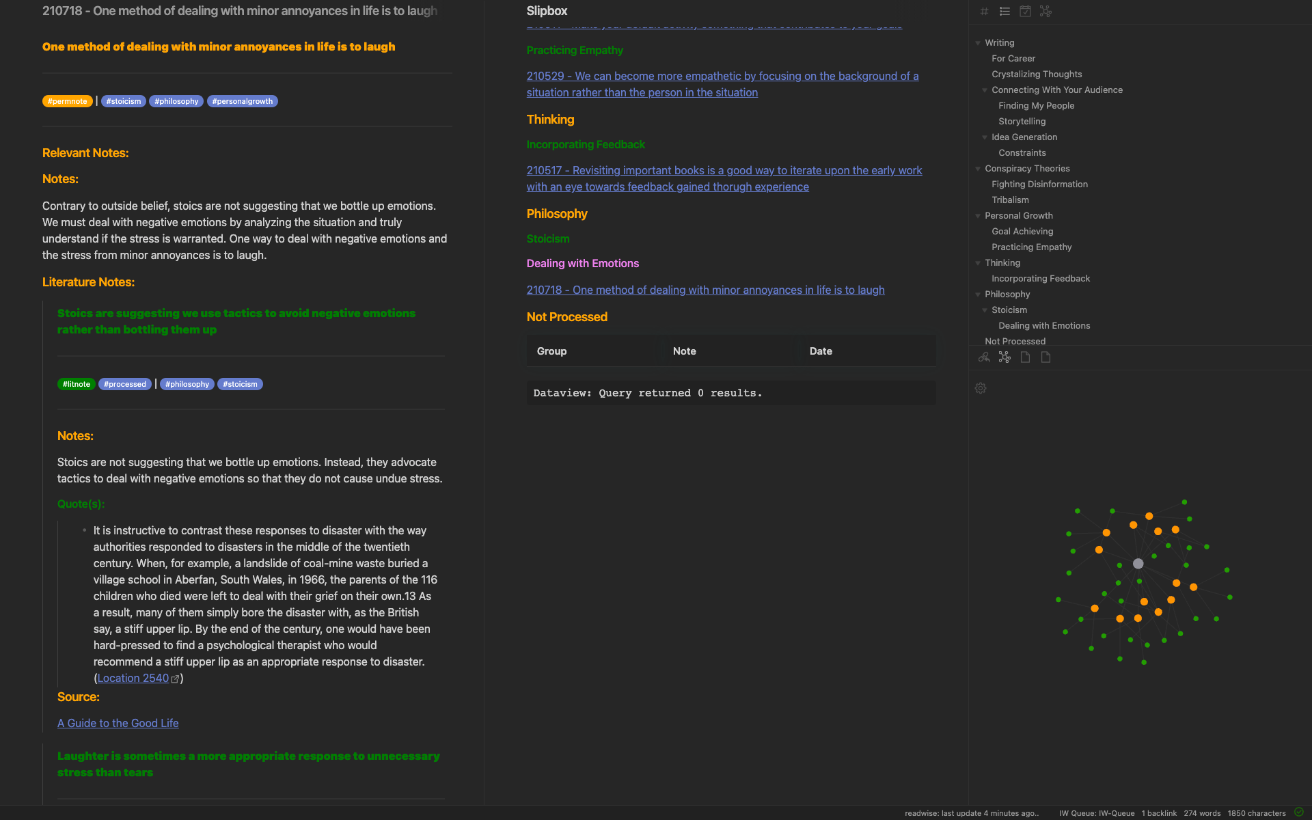Open local graph settings gear
Screen dimensions: 1312x820
coord(981,388)
